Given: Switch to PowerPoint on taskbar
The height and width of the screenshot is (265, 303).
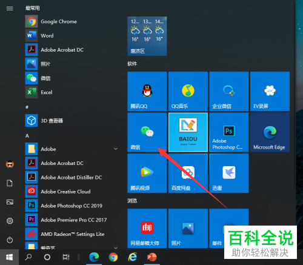Looking at the screenshot, I should (151, 257).
